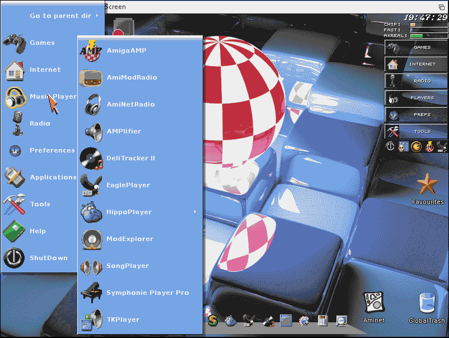449x338 pixels.
Task: Choose ShutDown in the left menu
Action: pyautogui.click(x=40, y=258)
